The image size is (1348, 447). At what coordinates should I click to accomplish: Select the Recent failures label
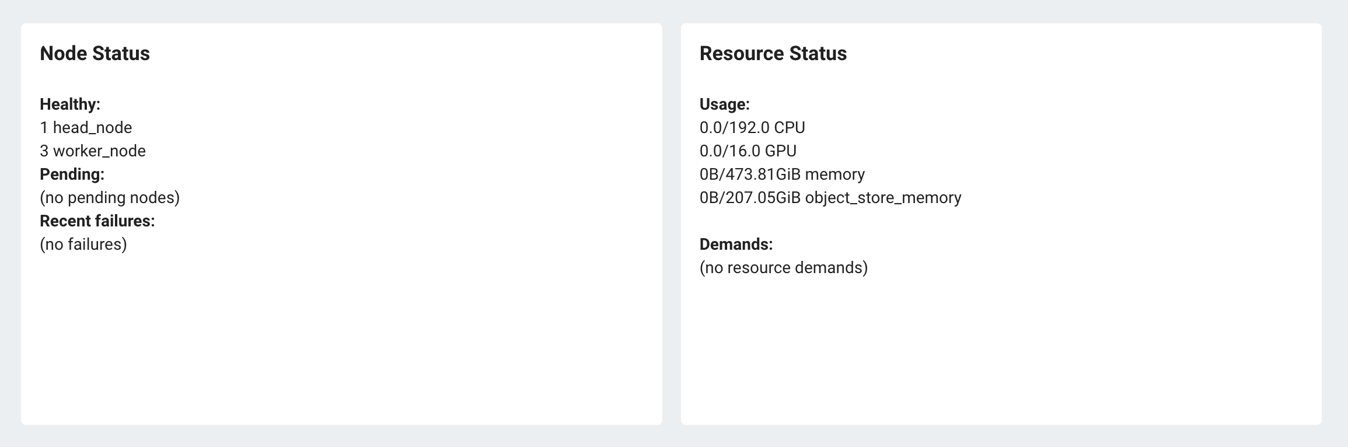[x=97, y=221]
